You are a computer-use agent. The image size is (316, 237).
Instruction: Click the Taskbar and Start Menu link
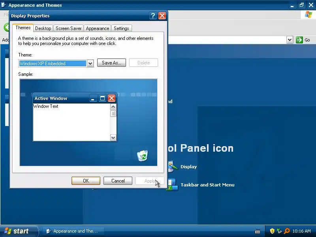tap(207, 185)
